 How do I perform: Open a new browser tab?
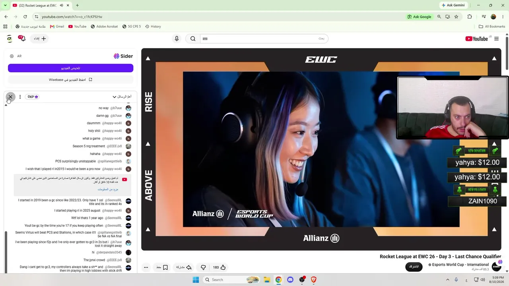tap(77, 6)
